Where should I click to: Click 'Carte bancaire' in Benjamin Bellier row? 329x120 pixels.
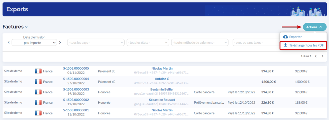[x=204, y=92]
